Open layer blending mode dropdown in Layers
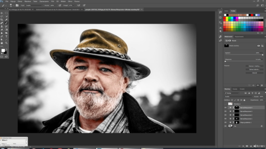Screen dimensions: 266x149 point(239,96)
